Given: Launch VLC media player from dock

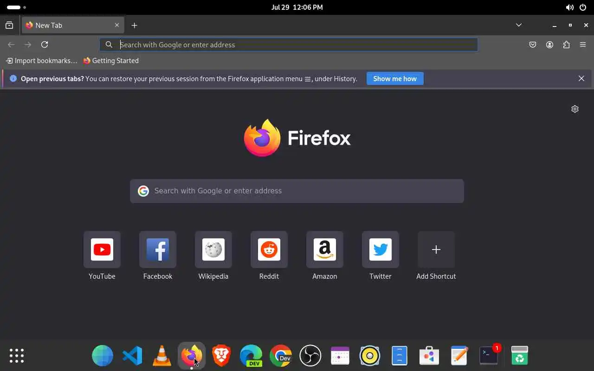Looking at the screenshot, I should click(162, 356).
